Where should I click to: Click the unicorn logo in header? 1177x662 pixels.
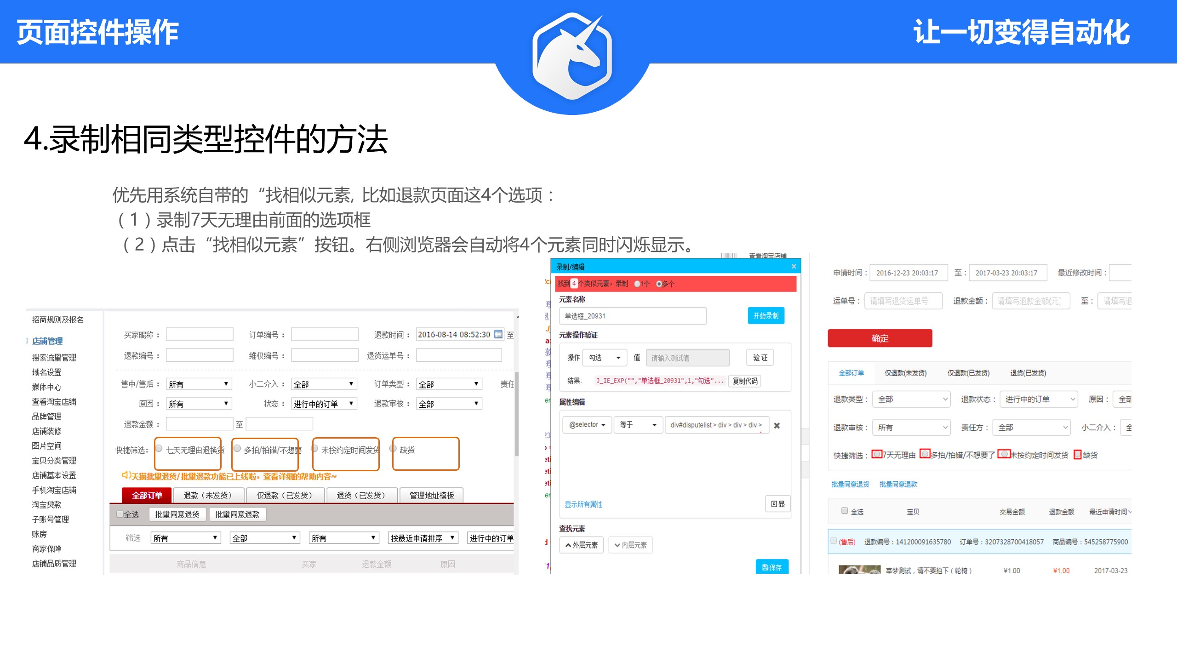pos(572,56)
